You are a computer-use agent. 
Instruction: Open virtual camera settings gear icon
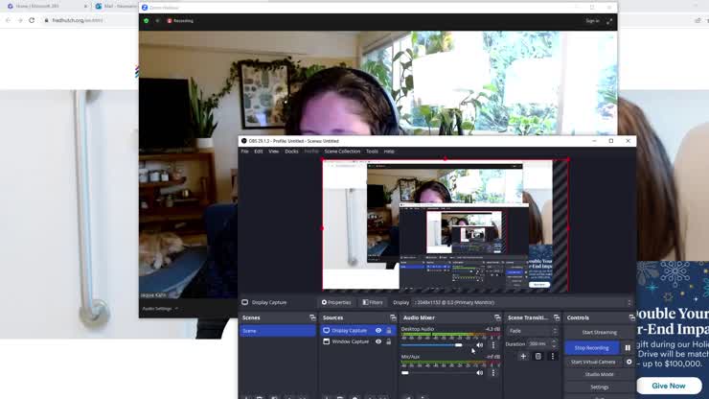[x=629, y=362]
